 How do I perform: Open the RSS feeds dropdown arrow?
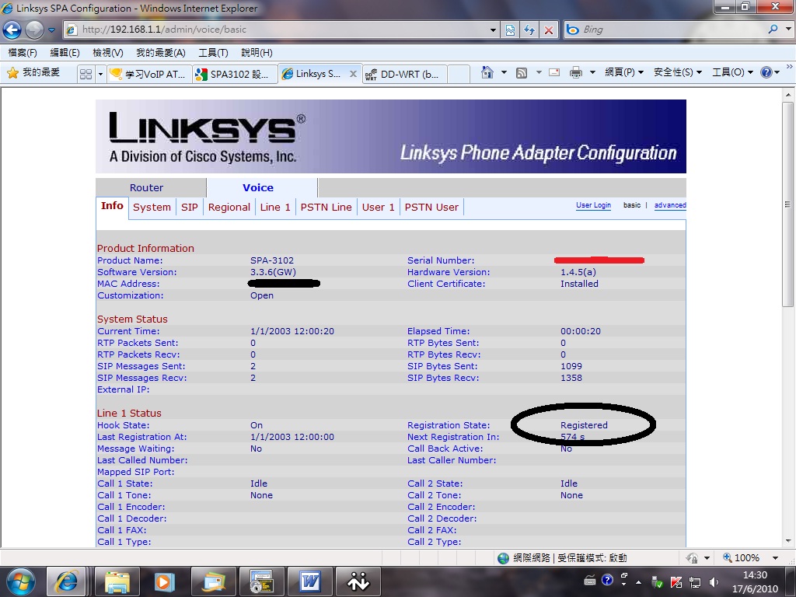(539, 72)
